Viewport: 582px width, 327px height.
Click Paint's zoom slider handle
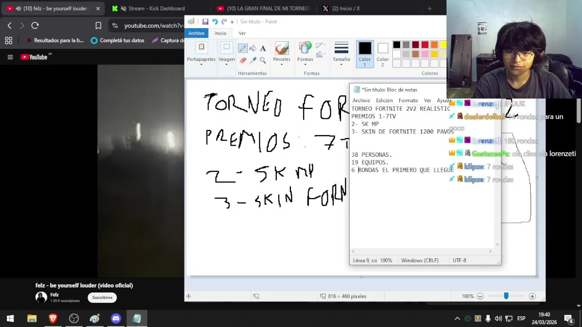click(x=506, y=296)
